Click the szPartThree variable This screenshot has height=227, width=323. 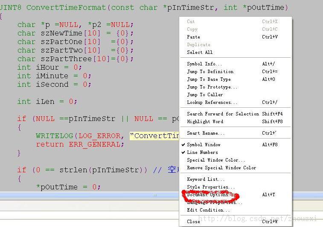66,59
